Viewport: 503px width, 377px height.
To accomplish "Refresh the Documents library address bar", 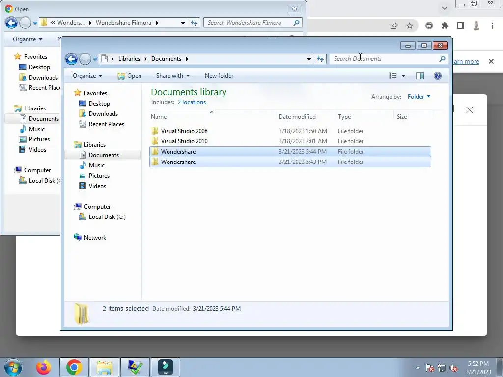I will point(320,59).
